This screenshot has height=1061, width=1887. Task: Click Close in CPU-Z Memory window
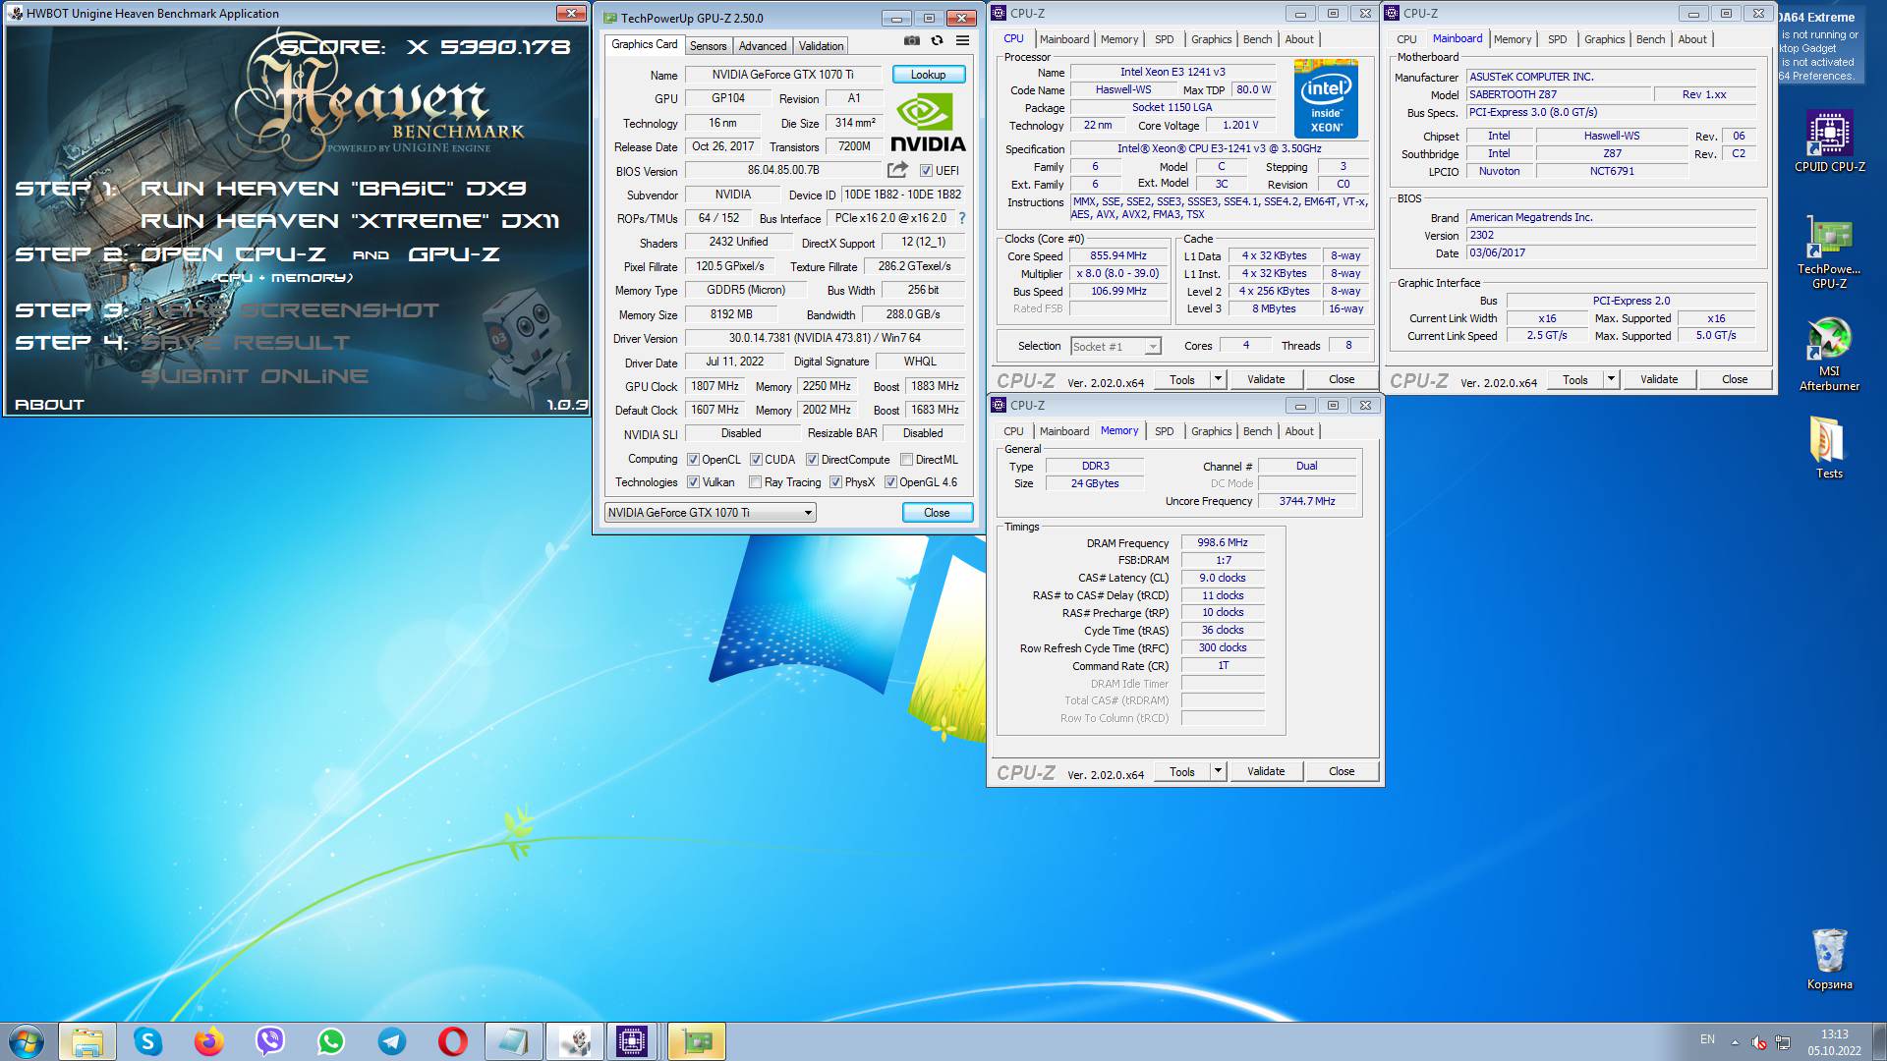1342,771
